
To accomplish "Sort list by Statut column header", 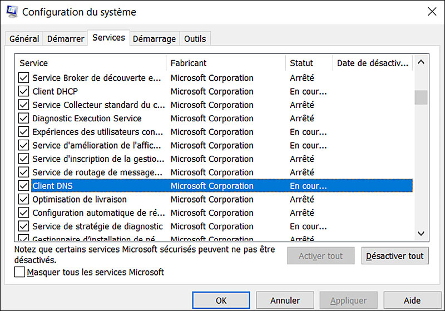I will 309,63.
